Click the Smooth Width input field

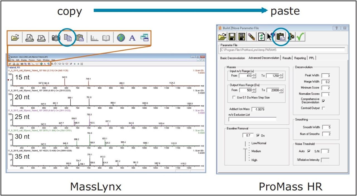326,127
